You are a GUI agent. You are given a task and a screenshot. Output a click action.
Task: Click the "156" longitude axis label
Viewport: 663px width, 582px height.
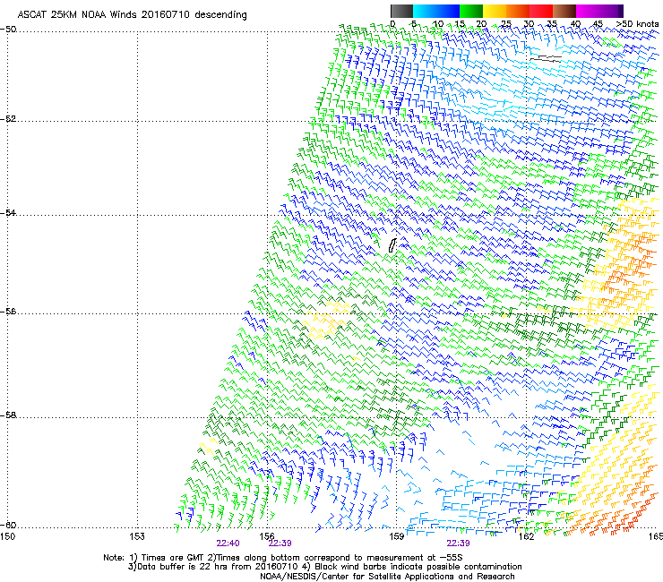[x=267, y=536]
